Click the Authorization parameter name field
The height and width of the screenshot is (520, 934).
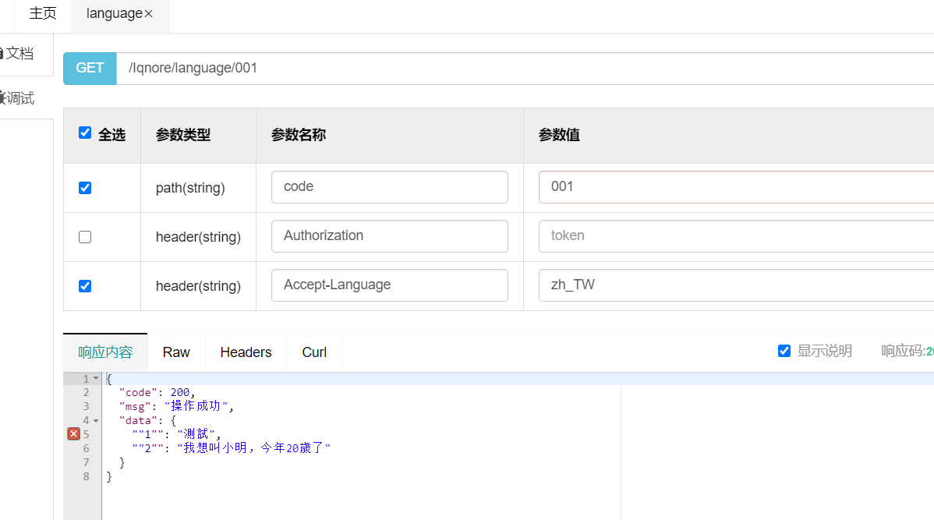[390, 236]
